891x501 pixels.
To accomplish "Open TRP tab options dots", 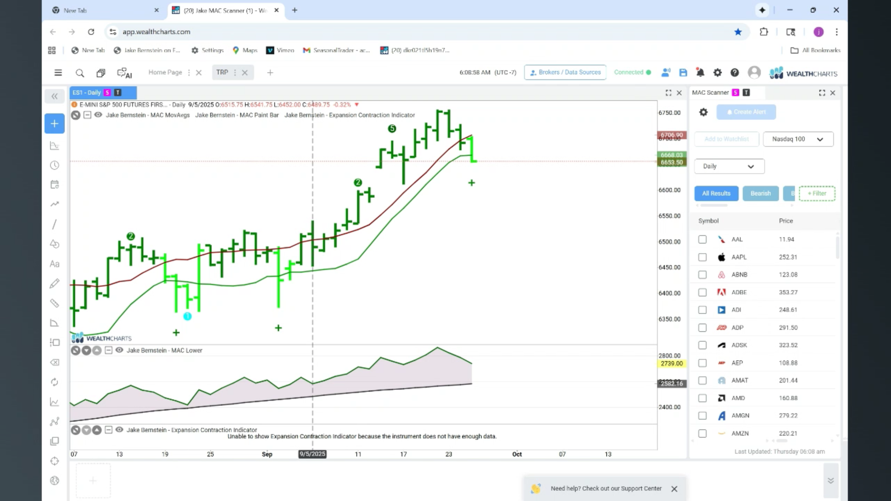I will click(x=235, y=72).
